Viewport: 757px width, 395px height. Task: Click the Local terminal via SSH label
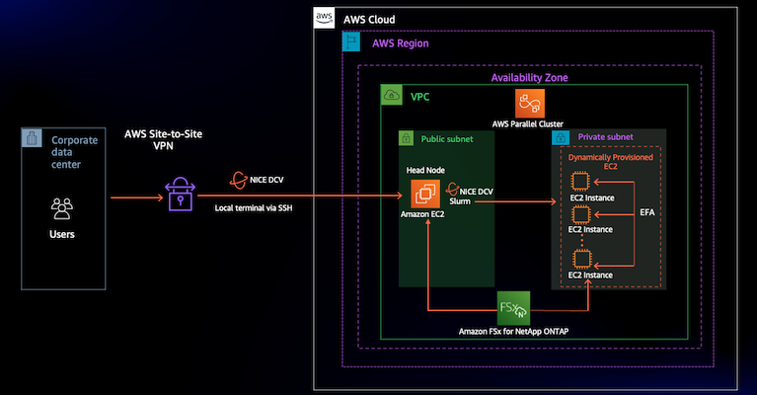point(254,208)
